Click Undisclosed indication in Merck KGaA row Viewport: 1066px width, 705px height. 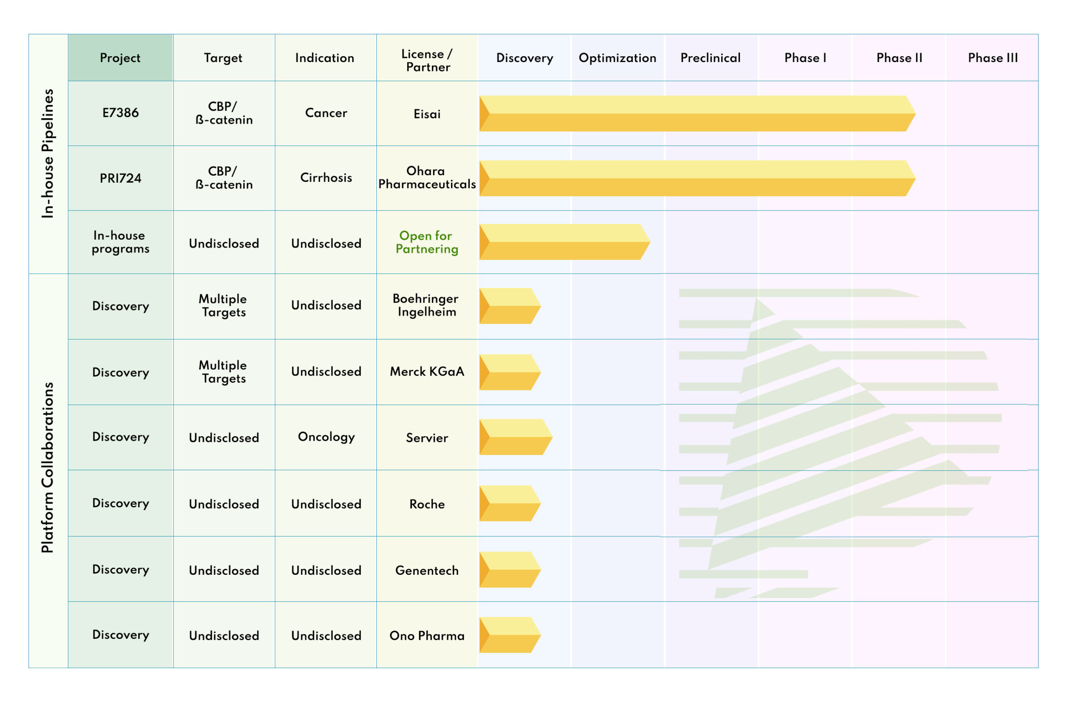pyautogui.click(x=326, y=371)
